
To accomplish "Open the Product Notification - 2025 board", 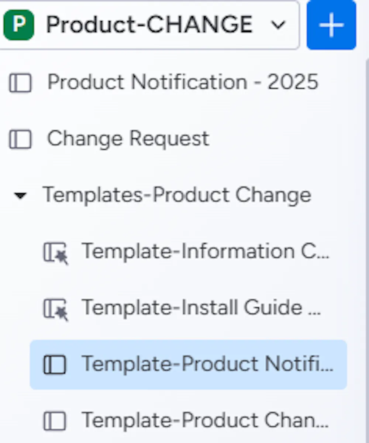I will (183, 82).
